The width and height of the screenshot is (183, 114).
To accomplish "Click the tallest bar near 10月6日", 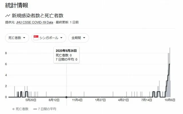I will click(x=170, y=72).
